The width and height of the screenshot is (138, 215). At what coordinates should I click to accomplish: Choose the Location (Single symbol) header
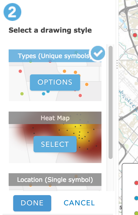tap(55, 180)
